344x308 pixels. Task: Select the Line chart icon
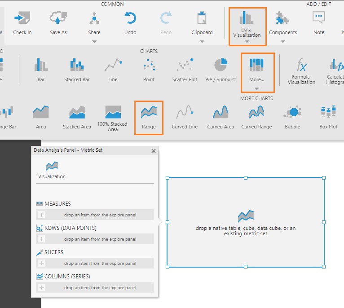coord(113,66)
